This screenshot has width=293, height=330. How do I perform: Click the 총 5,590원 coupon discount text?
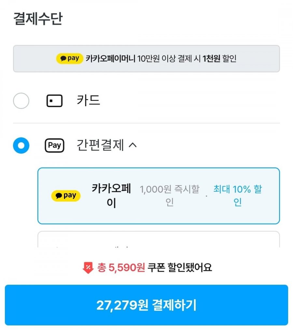(121, 268)
